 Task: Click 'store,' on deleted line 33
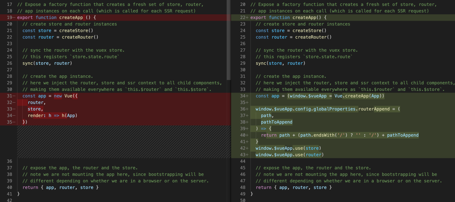35,109
